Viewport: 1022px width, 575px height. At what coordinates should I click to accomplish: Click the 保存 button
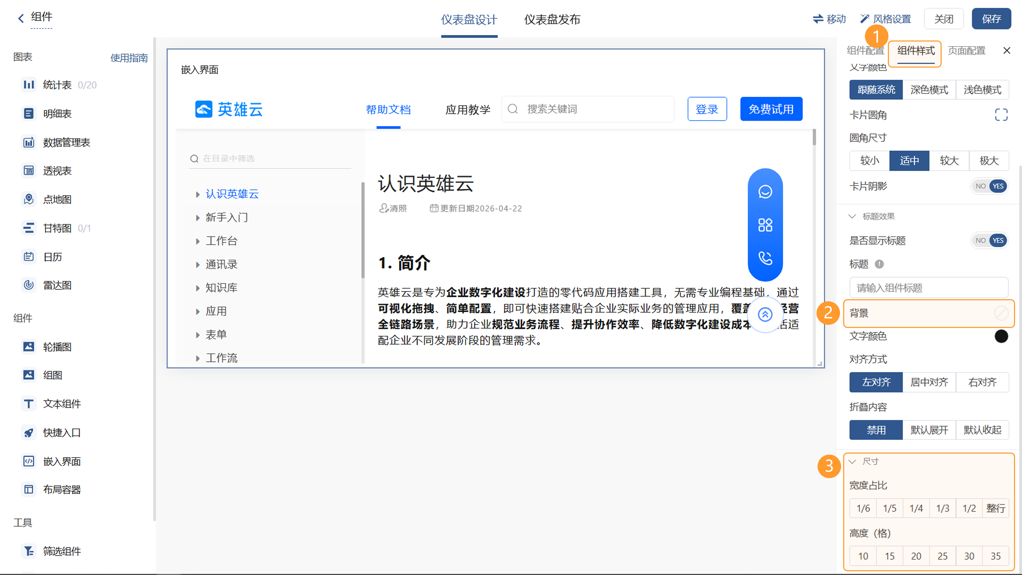pos(991,19)
